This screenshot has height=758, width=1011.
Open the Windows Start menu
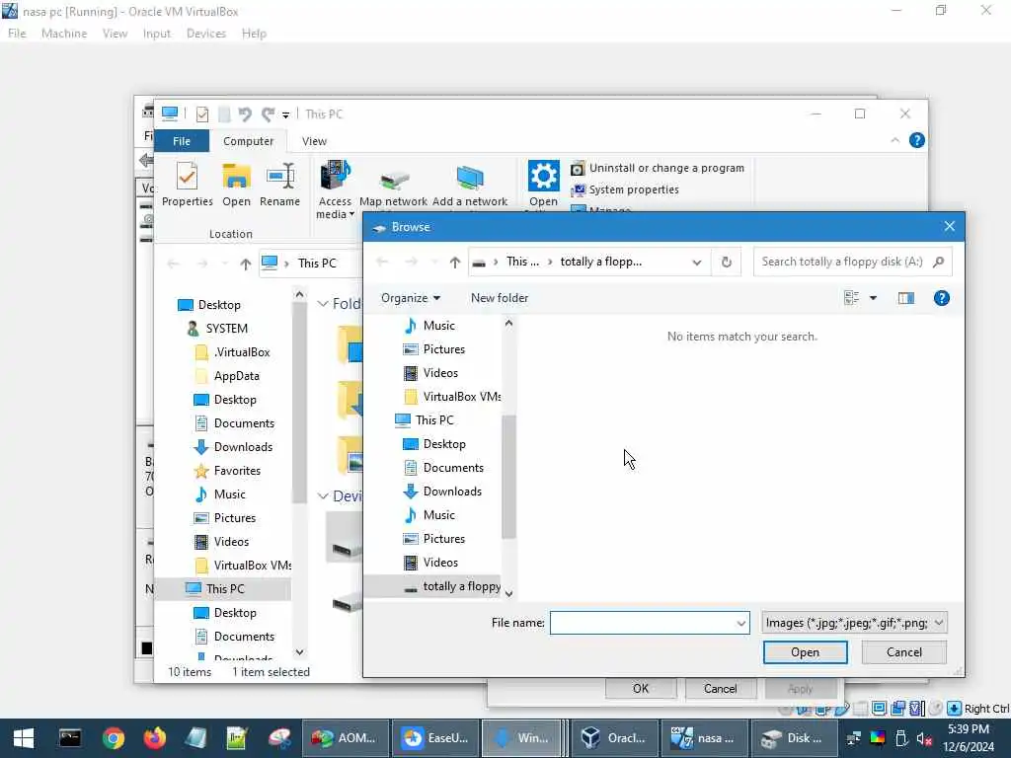[24, 738]
